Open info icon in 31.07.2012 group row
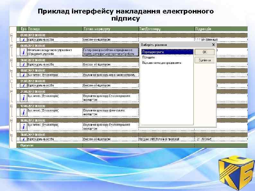Screen dimensions: 255x191 tap(23, 85)
